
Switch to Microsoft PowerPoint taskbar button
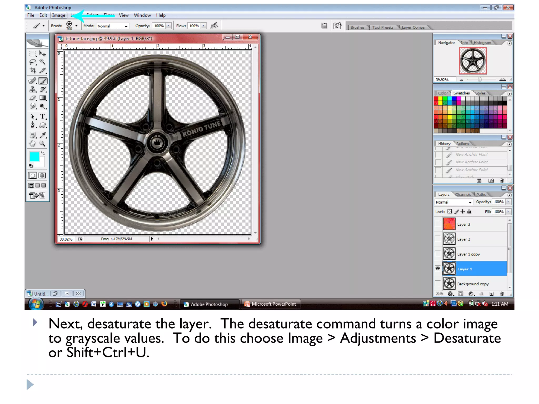(x=271, y=304)
